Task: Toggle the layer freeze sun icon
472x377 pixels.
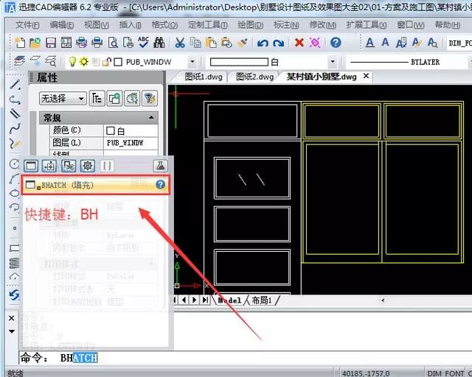Action: pyautogui.click(x=83, y=62)
